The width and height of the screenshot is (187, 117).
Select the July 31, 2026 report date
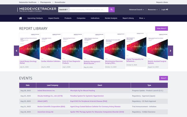pos(24,67)
